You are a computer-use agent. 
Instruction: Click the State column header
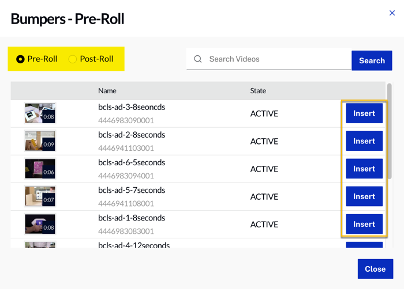click(258, 90)
